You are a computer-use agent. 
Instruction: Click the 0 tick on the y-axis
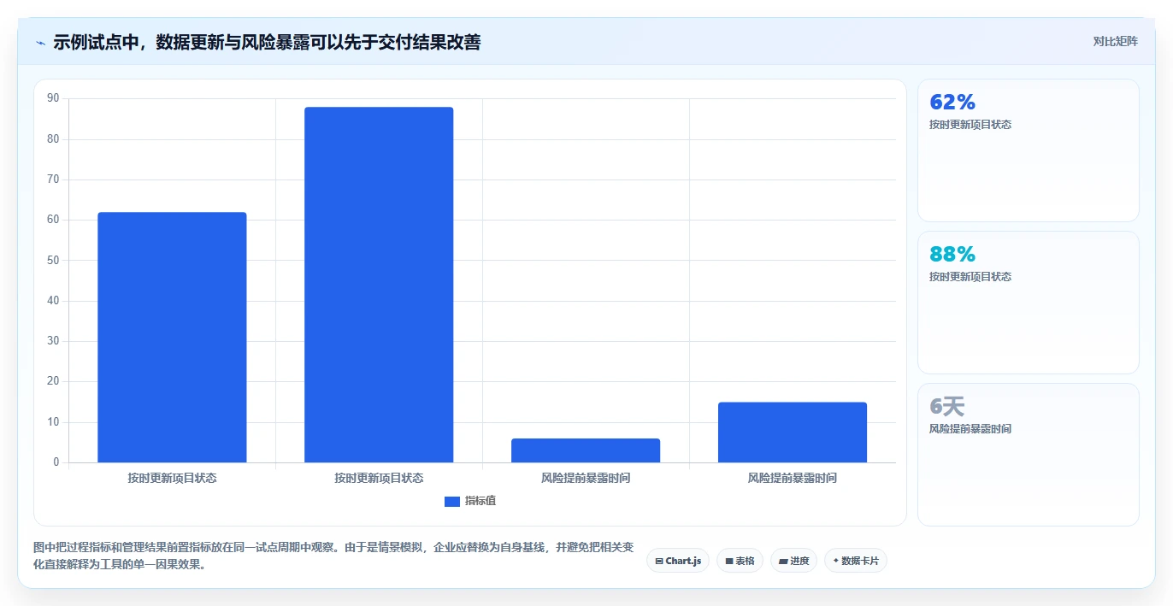tap(56, 462)
